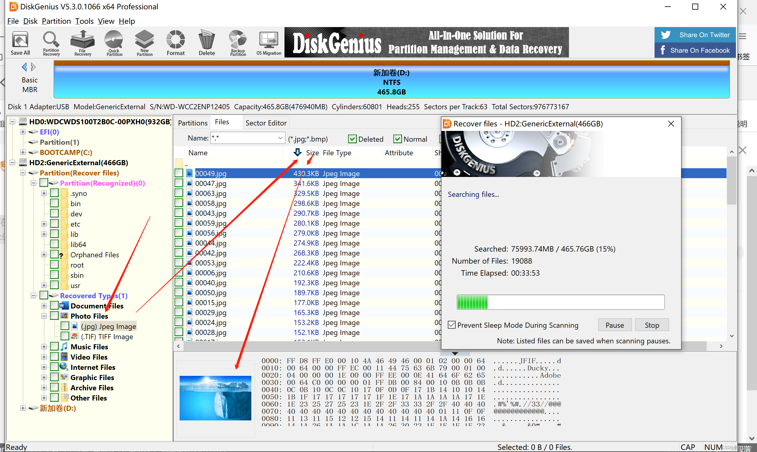Expand the .syno folder node
Screen dimensions: 757x452
tap(44, 193)
